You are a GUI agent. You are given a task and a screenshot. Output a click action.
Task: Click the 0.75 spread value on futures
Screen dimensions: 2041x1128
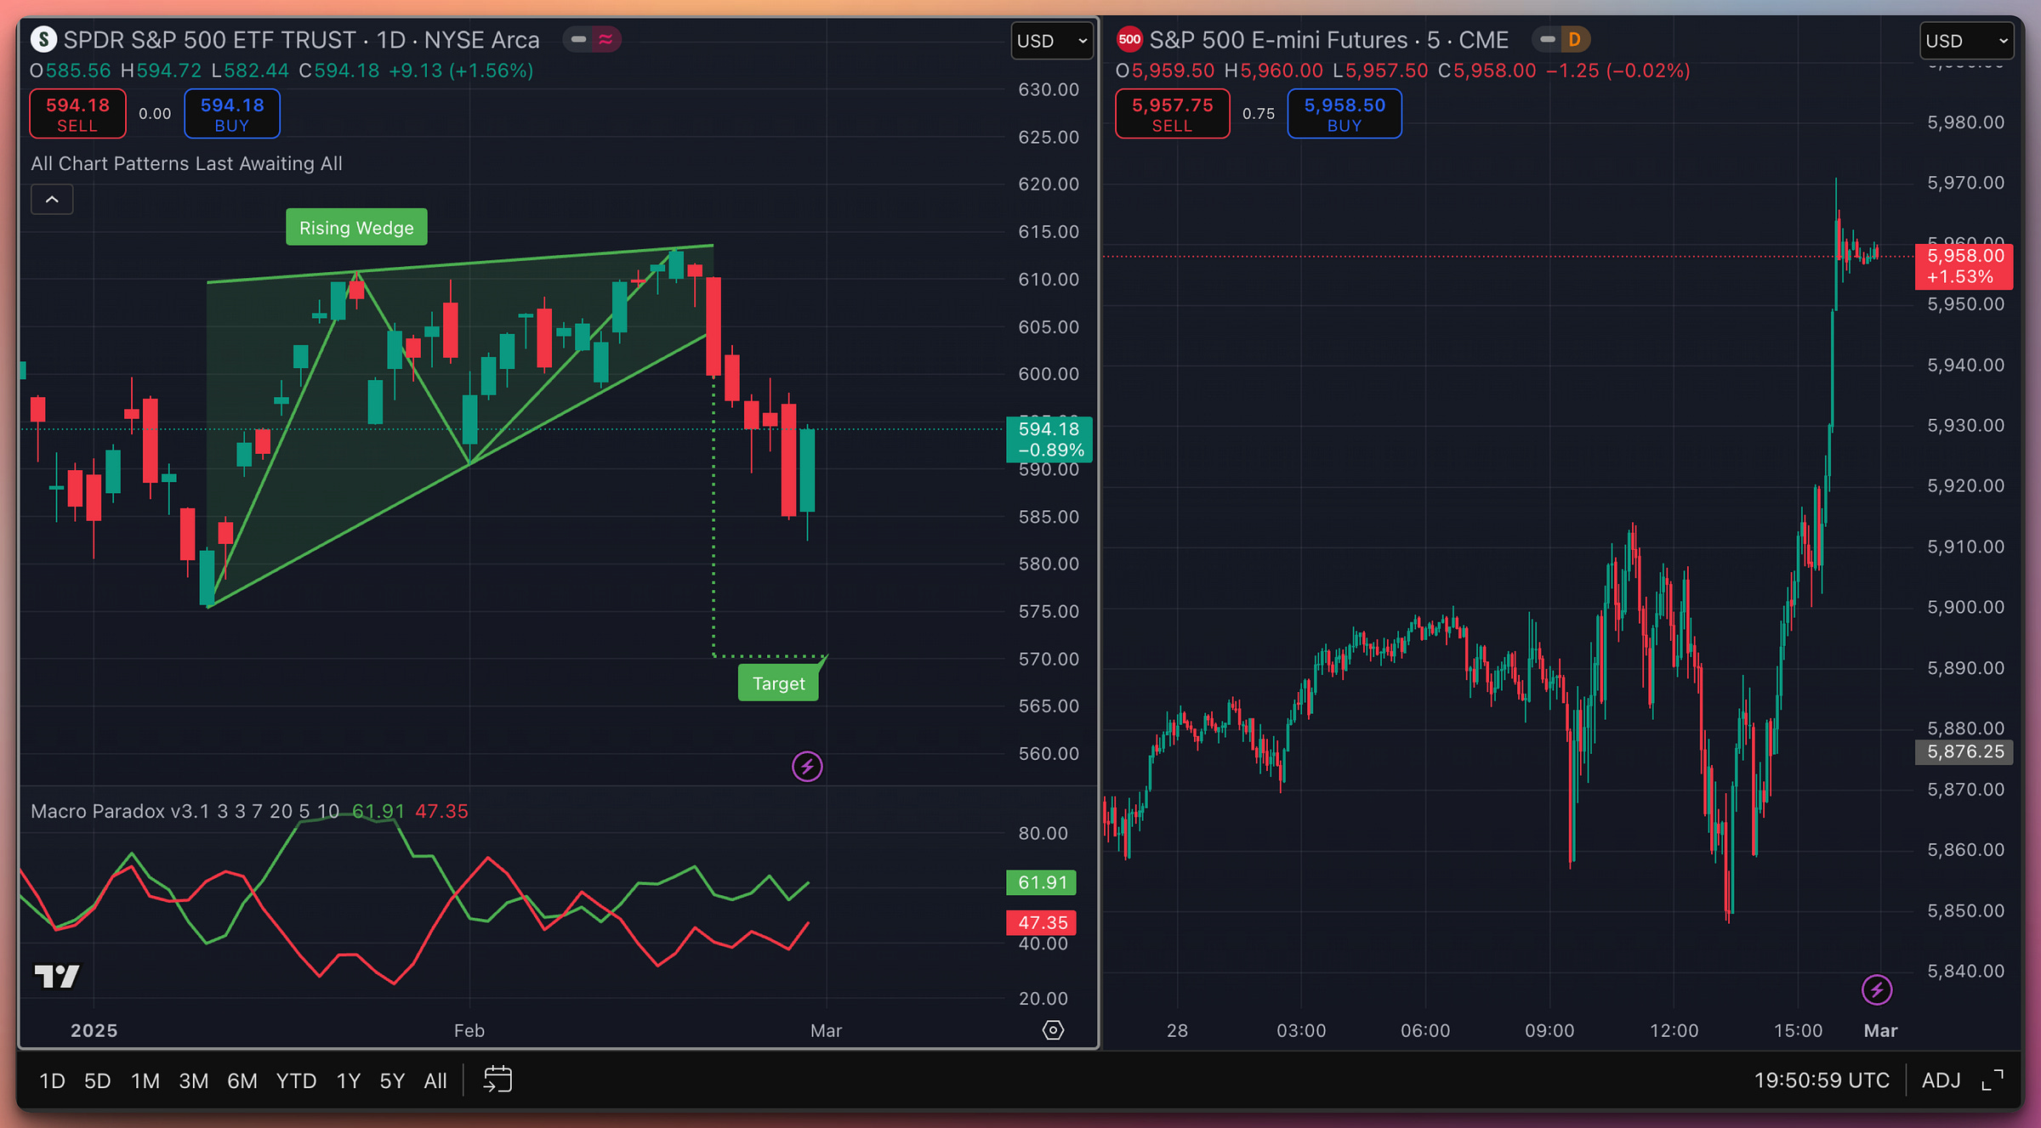pos(1259,114)
